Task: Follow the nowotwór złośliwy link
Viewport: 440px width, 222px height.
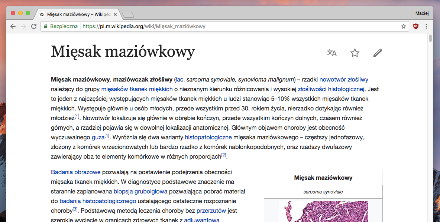Action: point(344,79)
